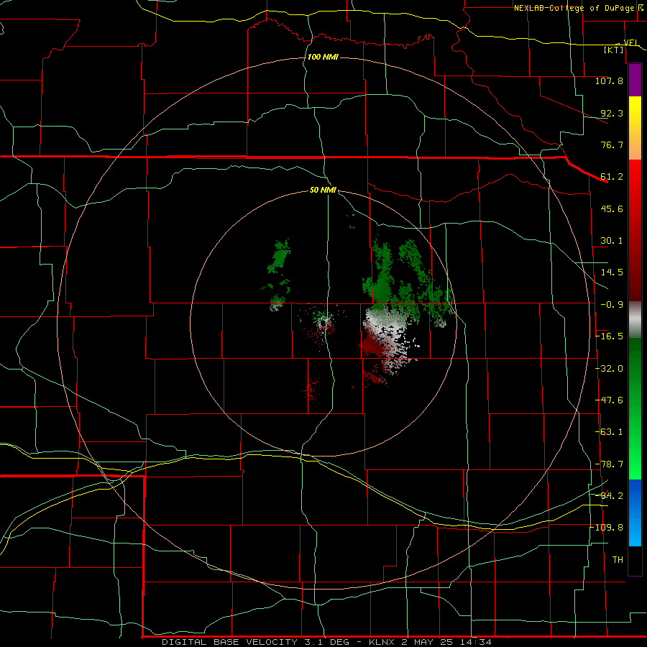Pick the green inbound color bar segment
This screenshot has height=647, width=647.
[x=635, y=408]
